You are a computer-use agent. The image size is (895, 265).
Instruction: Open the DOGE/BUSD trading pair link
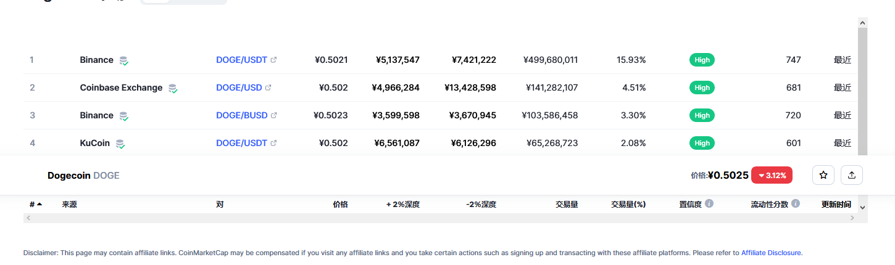coord(241,115)
